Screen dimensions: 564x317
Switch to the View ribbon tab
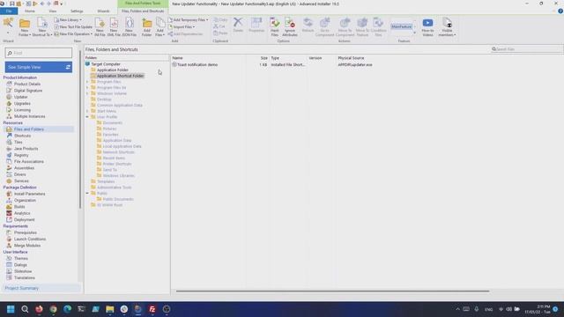point(53,11)
